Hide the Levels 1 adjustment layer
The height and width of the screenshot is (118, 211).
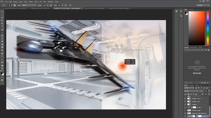tap(185, 108)
